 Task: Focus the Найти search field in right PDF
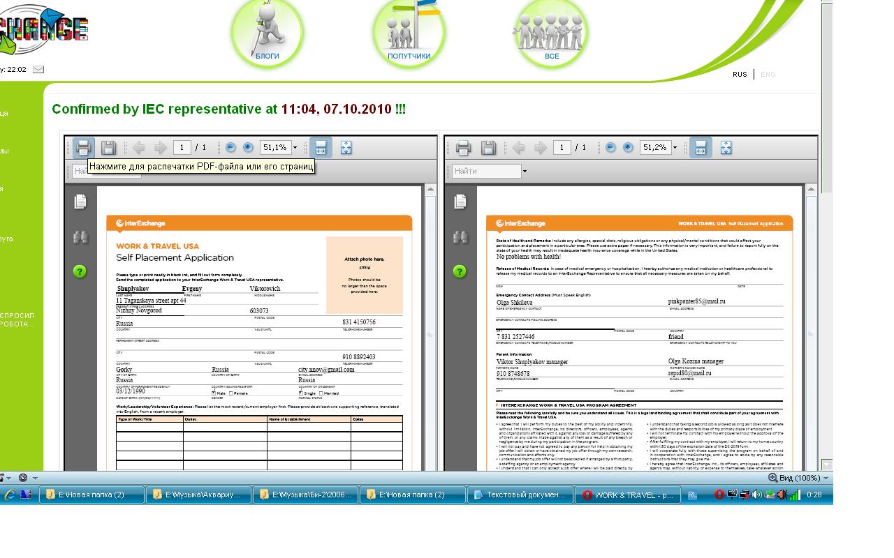(x=486, y=171)
